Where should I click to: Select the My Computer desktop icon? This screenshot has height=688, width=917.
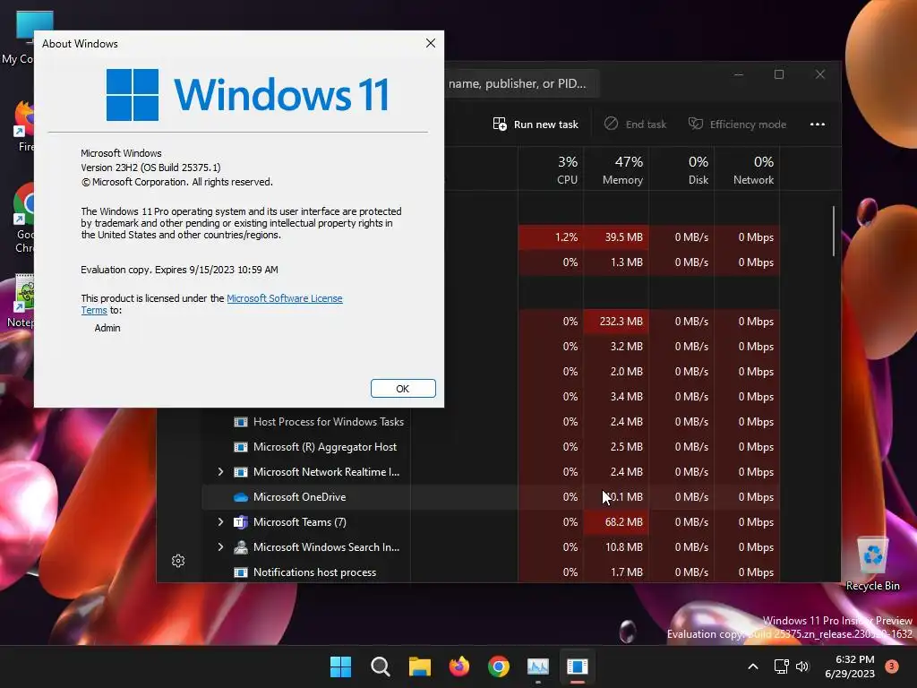point(18,37)
